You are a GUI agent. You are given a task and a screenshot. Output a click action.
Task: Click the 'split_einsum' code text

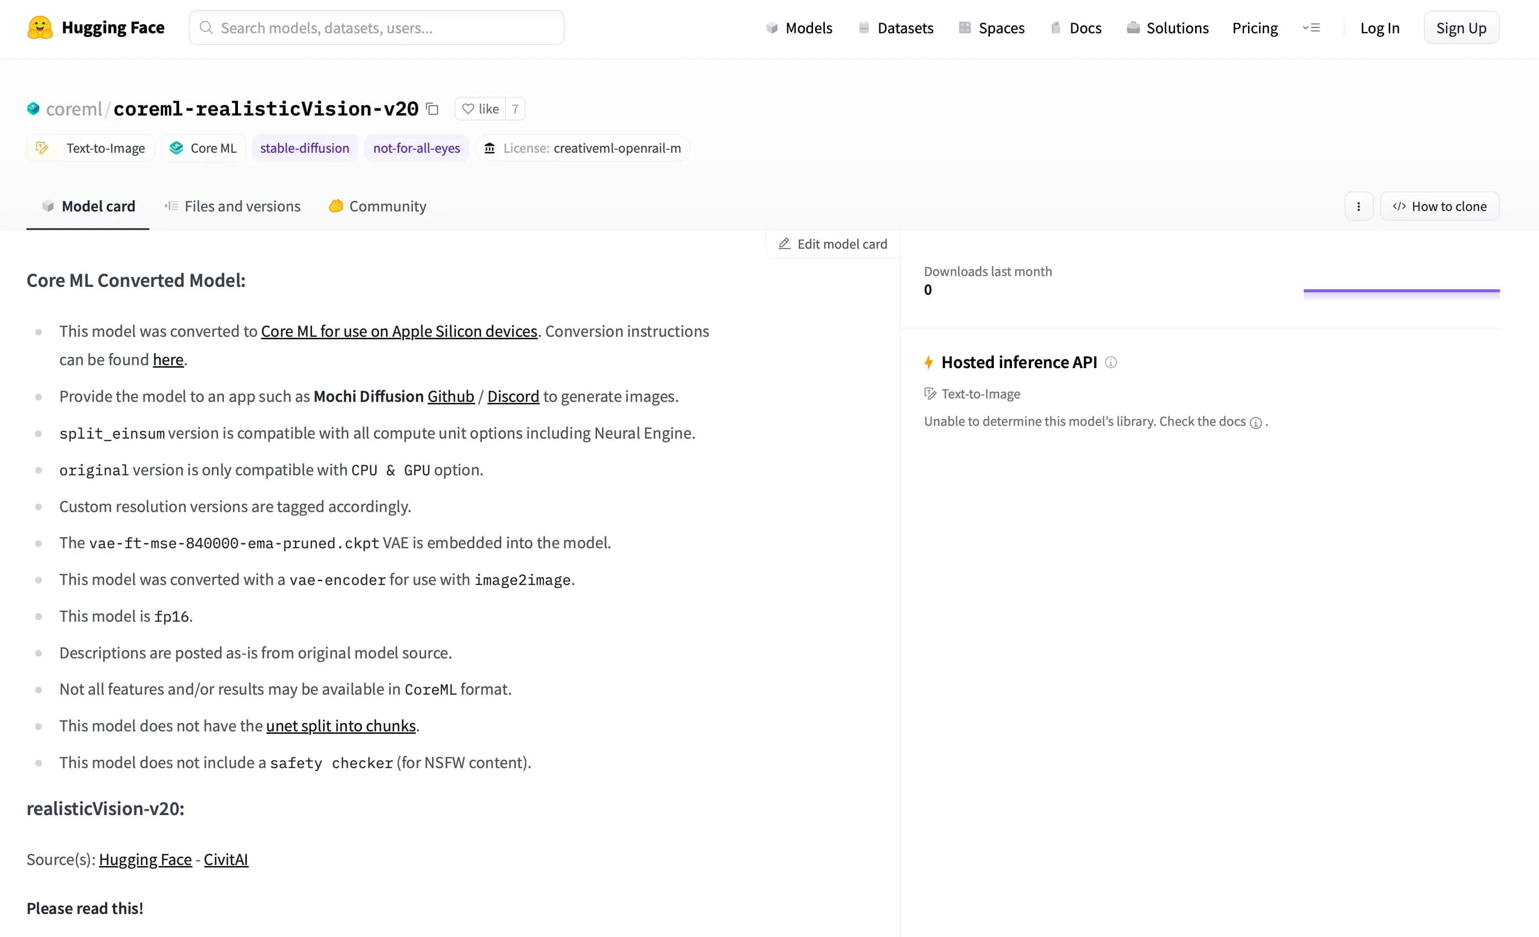112,433
